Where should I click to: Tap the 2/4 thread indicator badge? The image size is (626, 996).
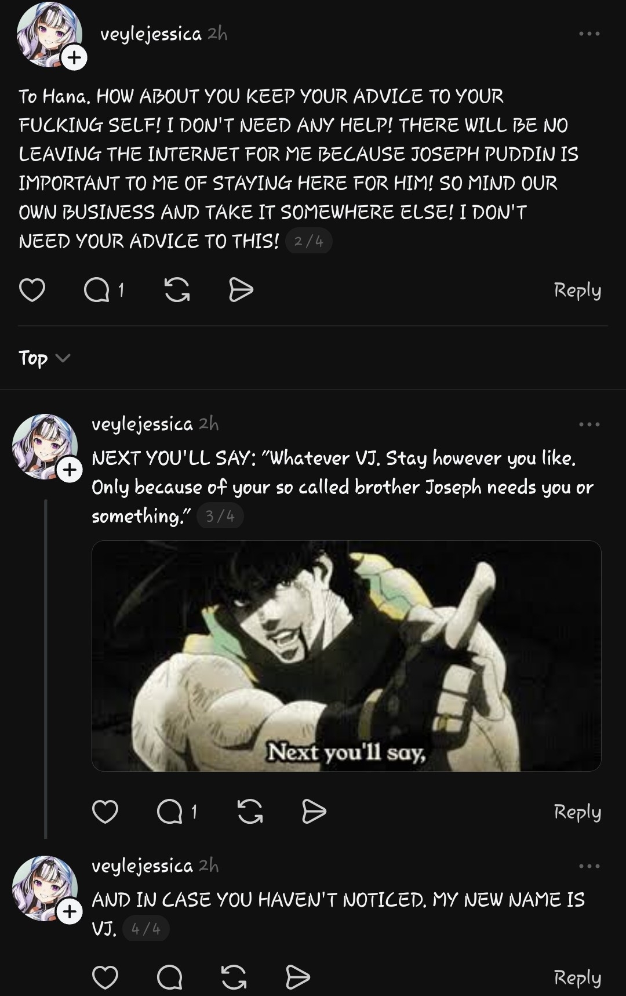(308, 241)
